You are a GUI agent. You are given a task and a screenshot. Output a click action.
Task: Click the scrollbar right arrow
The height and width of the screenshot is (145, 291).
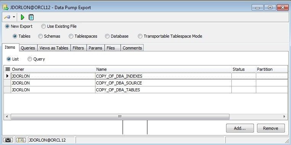click(x=285, y=116)
